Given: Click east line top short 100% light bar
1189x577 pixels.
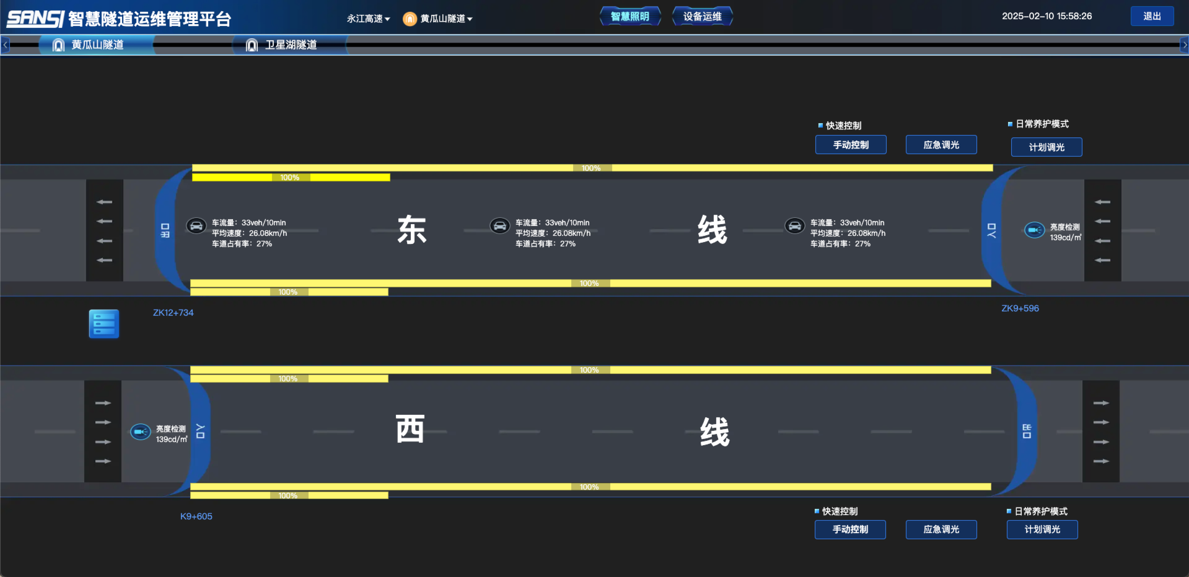Looking at the screenshot, I should pyautogui.click(x=291, y=178).
